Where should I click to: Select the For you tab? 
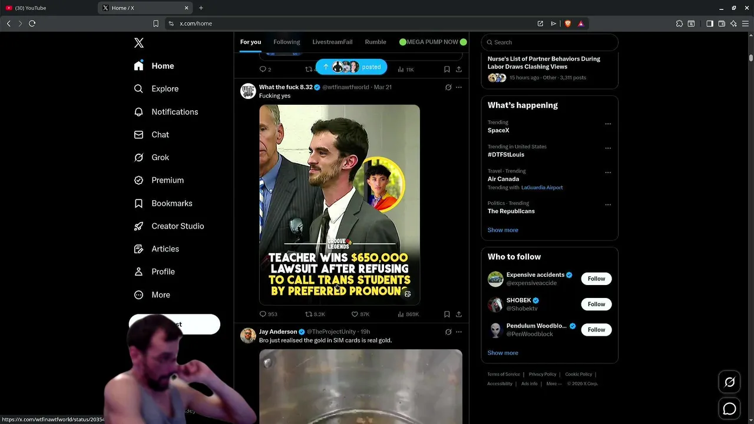250,42
